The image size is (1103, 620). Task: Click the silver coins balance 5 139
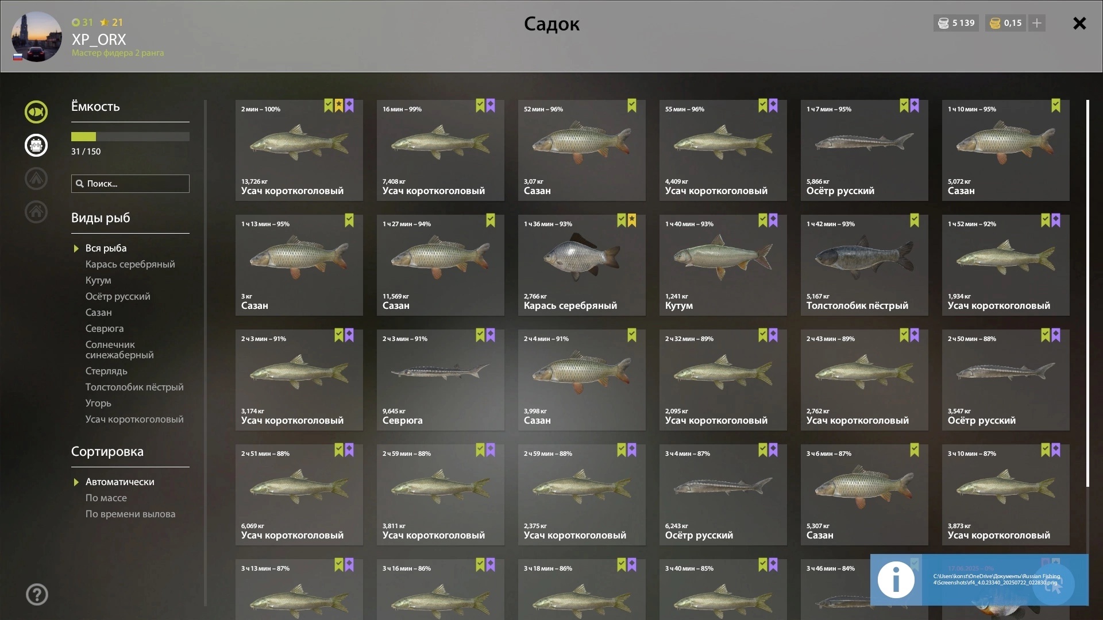(957, 23)
